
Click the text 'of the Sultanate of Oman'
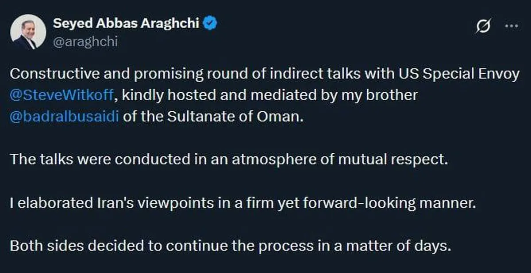coord(214,117)
